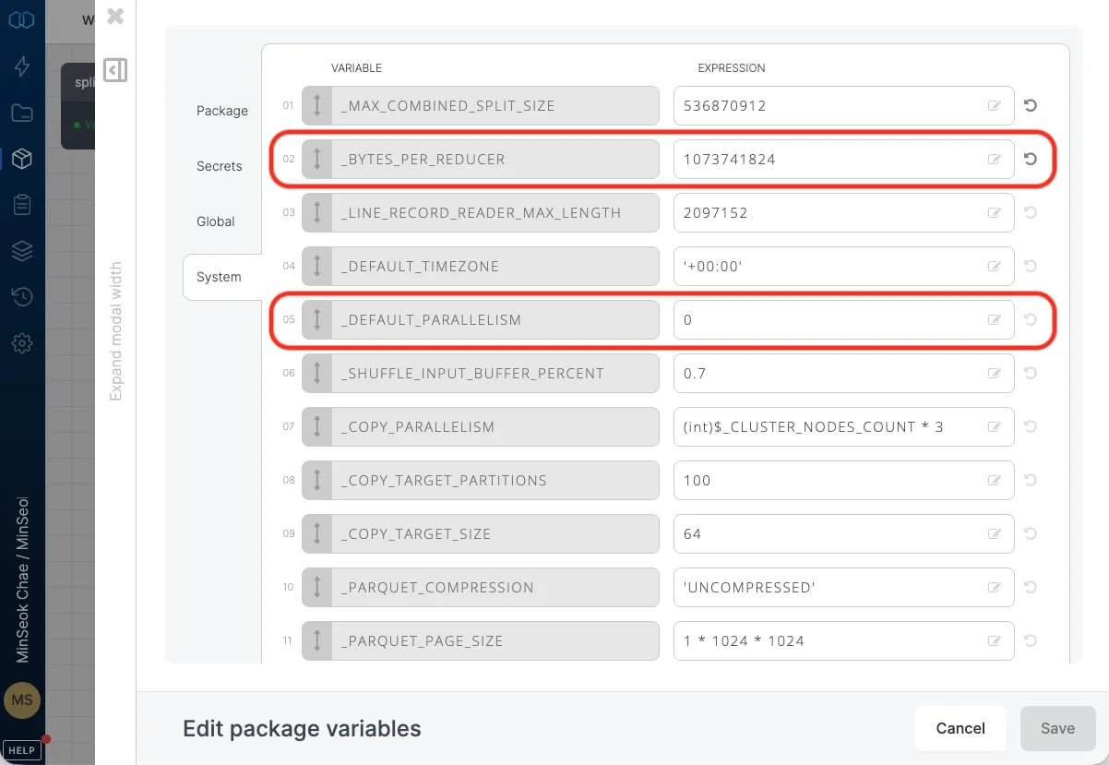Open the settings gear sidebar icon
This screenshot has height=765, width=1109.
tap(22, 343)
